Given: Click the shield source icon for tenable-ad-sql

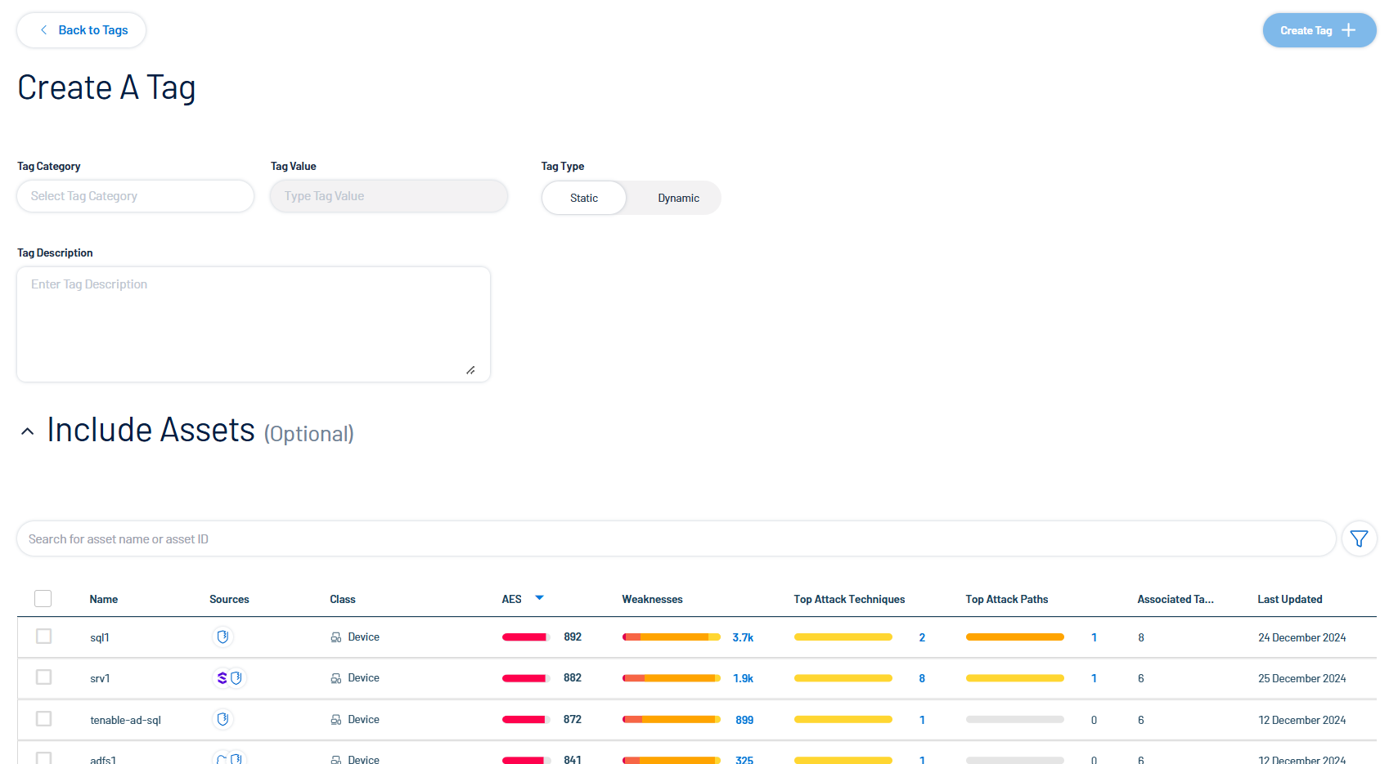Looking at the screenshot, I should coord(223,719).
